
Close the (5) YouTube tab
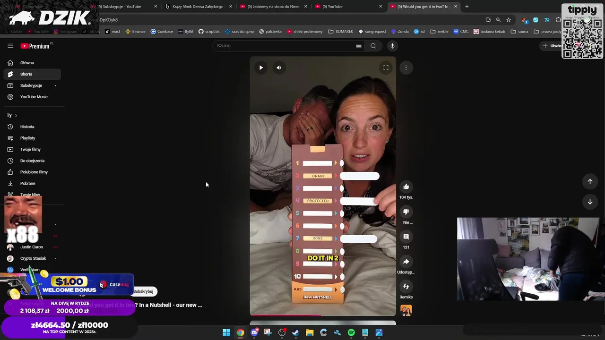(x=380, y=7)
